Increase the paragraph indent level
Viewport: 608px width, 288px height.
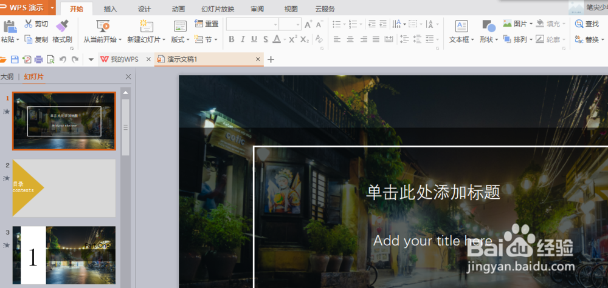click(383, 24)
